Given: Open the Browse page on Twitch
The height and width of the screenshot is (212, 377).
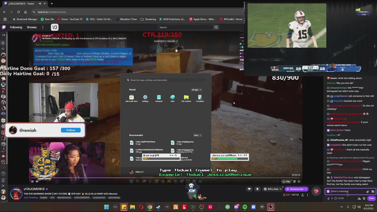Looking at the screenshot, I should click(32, 27).
